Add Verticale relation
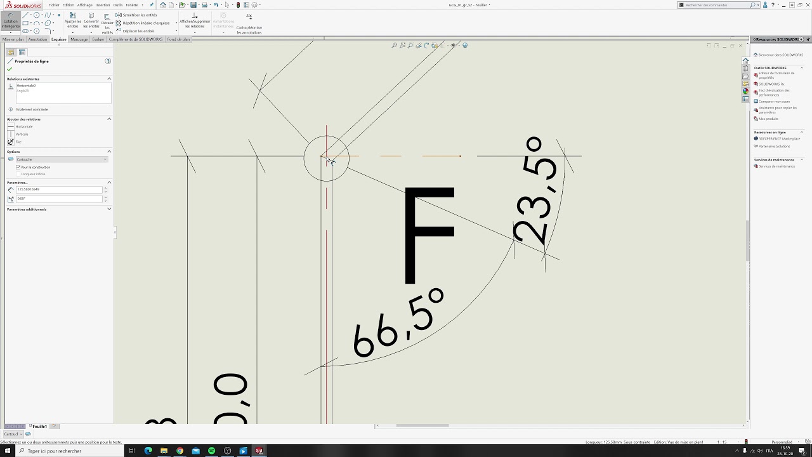 (x=18, y=134)
